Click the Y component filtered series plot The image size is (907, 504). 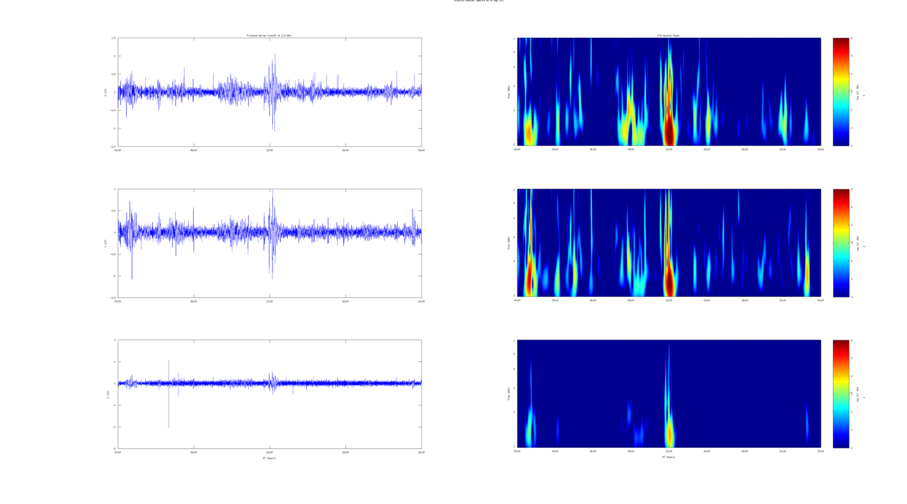(269, 243)
